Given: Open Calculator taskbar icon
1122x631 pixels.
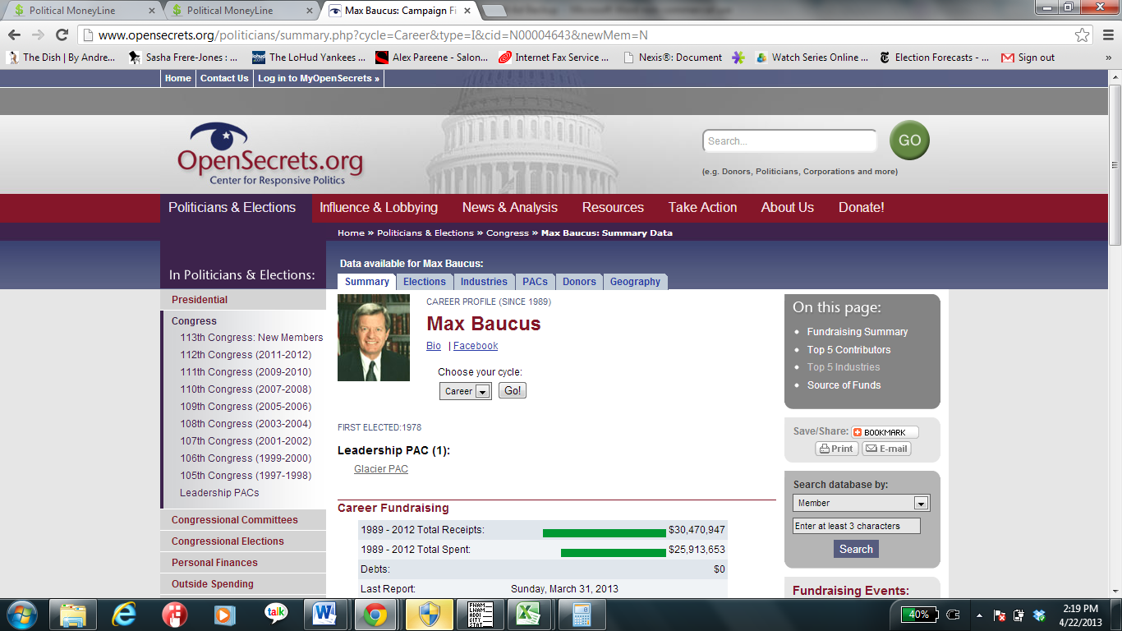Looking at the screenshot, I should coord(582,615).
